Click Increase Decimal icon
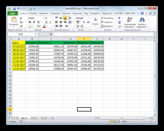Viewport: 164px width, 131px height. click(x=78, y=26)
